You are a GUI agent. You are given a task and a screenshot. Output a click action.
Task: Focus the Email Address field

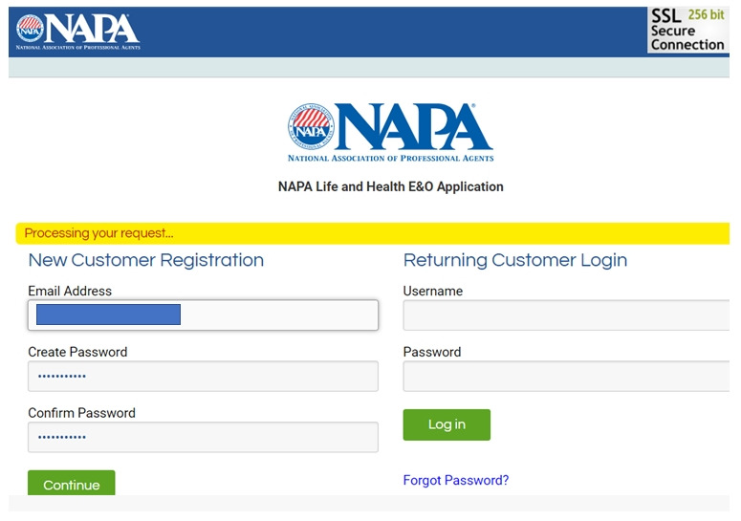204,315
